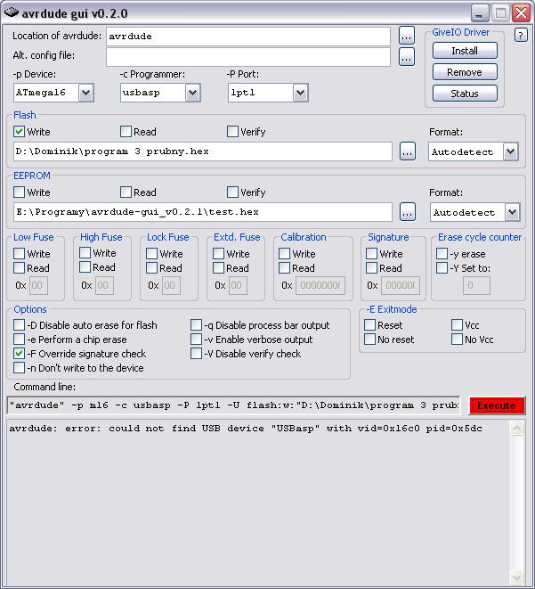The height and width of the screenshot is (589, 535).
Task: Check the Reset exitmode option
Action: [370, 325]
